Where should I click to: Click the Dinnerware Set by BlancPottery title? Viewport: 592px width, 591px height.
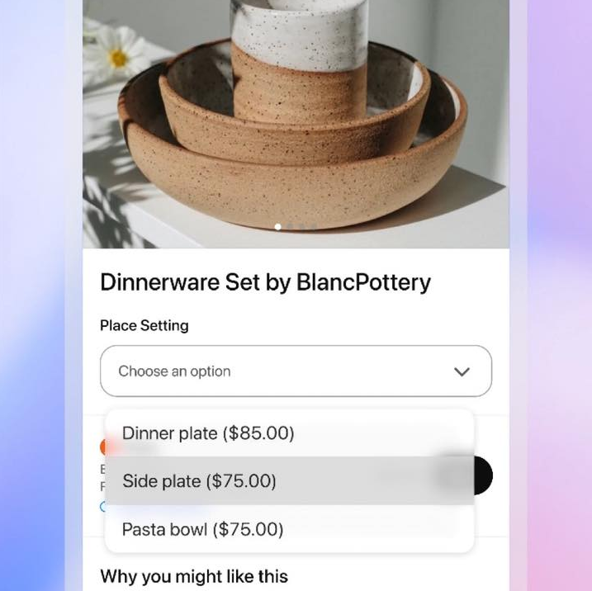(x=265, y=282)
